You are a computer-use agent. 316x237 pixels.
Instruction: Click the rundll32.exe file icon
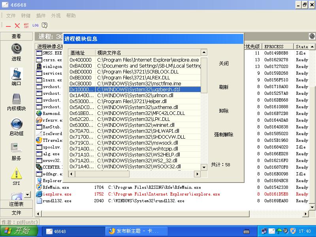[39, 201]
